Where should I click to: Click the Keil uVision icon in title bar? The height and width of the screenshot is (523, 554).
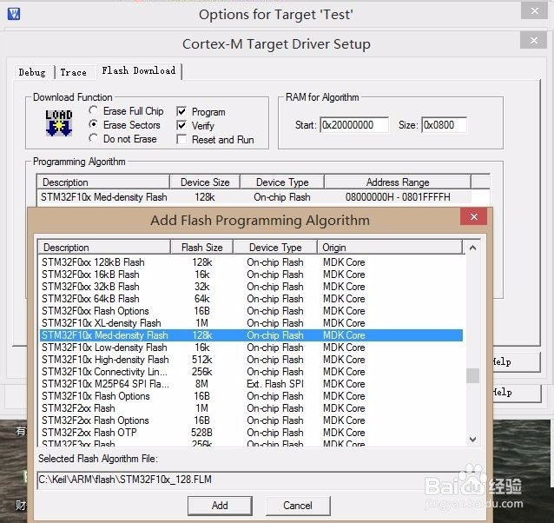coord(13,14)
